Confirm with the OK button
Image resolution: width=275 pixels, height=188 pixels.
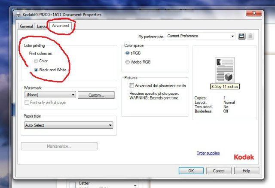pyautogui.click(x=191, y=171)
